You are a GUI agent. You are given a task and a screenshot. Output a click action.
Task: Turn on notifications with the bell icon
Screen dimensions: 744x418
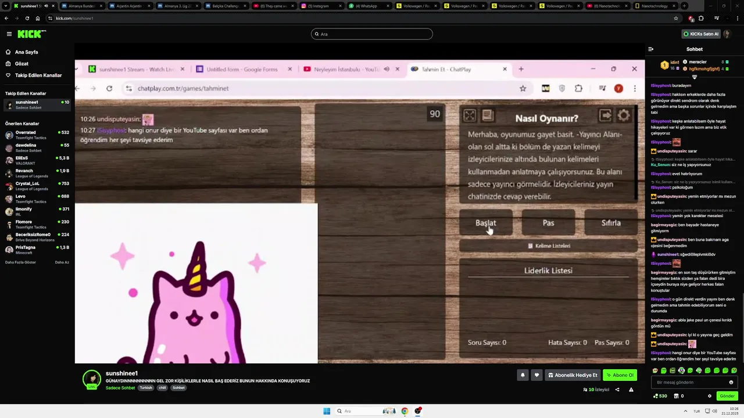click(523, 375)
